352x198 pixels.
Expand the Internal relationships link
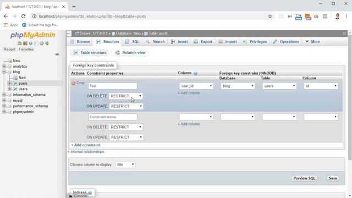pyautogui.click(x=86, y=152)
